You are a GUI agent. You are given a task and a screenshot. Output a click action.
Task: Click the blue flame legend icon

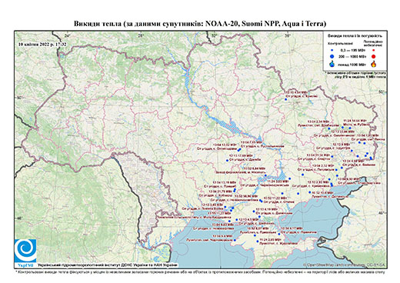point(332,64)
